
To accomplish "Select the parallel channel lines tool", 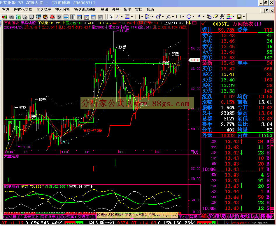I will (x=158, y=17).
